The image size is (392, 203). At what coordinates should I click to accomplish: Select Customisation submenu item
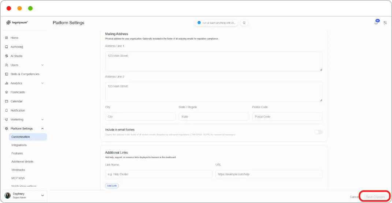[28, 137]
